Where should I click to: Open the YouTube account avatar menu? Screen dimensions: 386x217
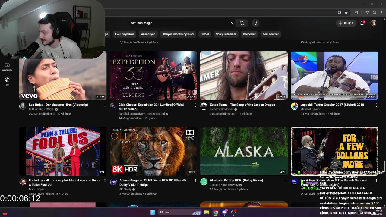374,23
